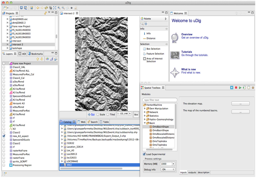Open the outputs tab in Spatial Toolbox
256x178 pixels.
coord(192,173)
